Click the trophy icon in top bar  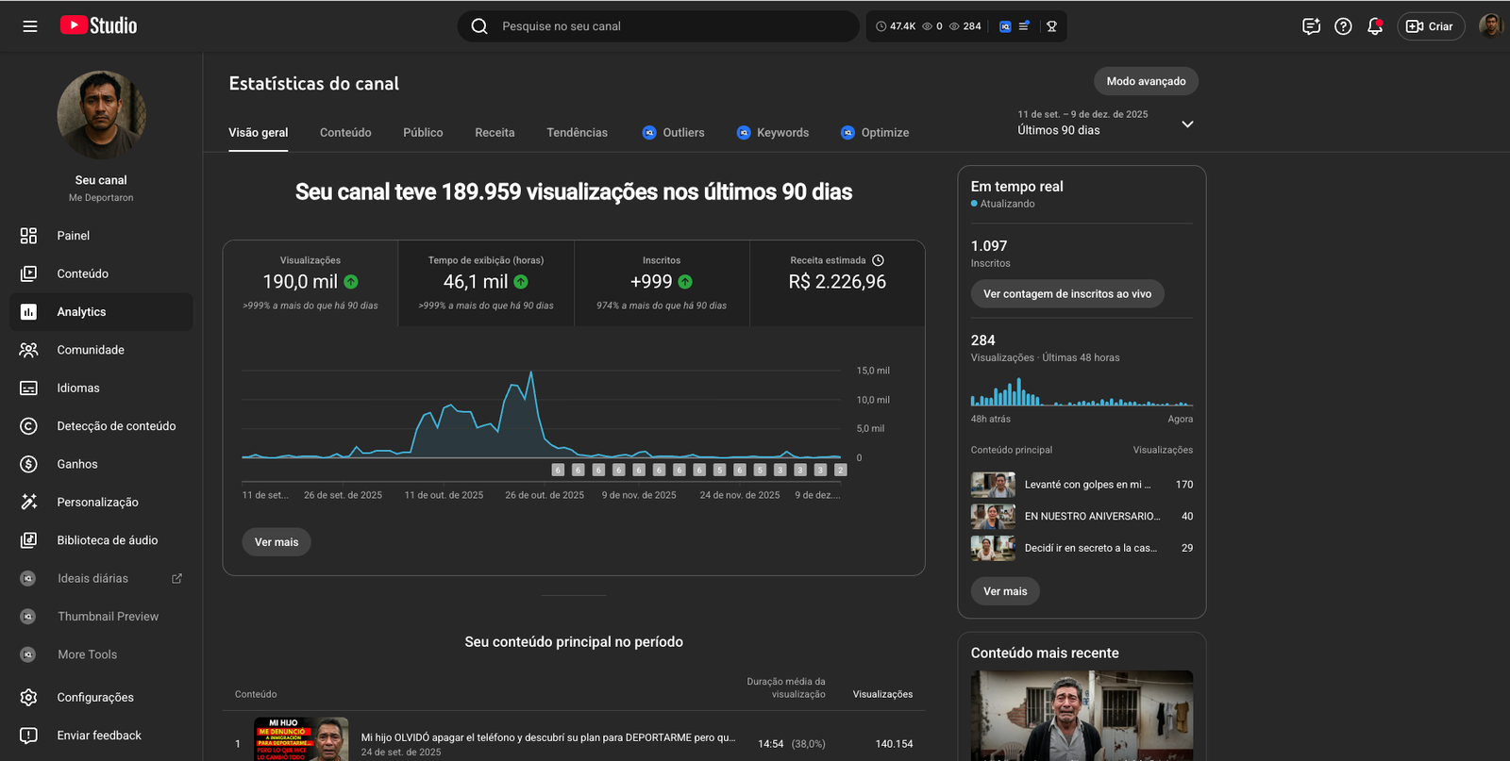tap(1051, 26)
